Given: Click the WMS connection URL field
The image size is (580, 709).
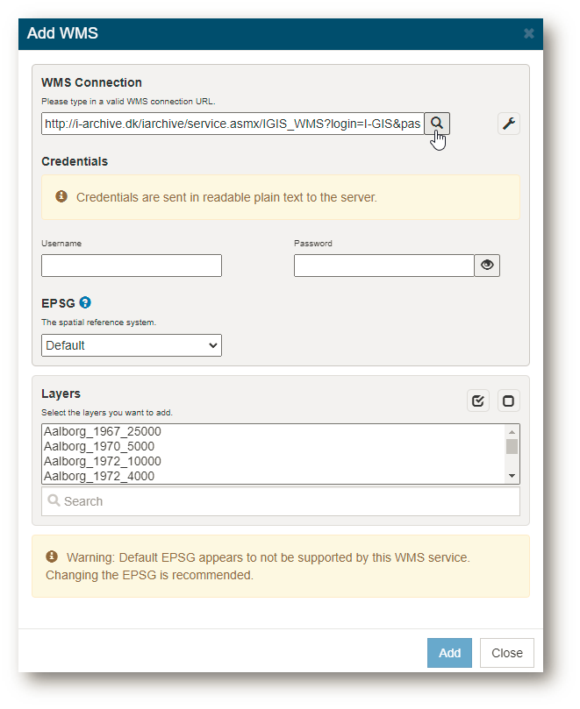Looking at the screenshot, I should (233, 124).
